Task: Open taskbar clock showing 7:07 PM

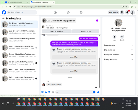Action: click(x=128, y=103)
